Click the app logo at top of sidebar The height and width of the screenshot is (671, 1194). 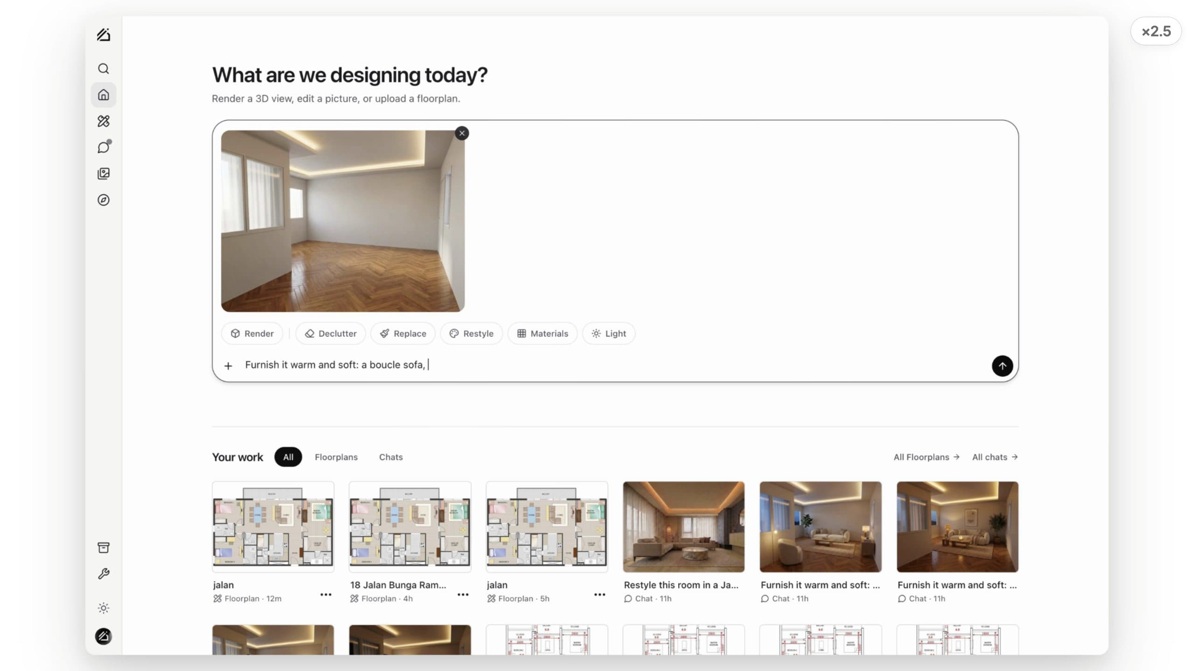[x=104, y=35]
